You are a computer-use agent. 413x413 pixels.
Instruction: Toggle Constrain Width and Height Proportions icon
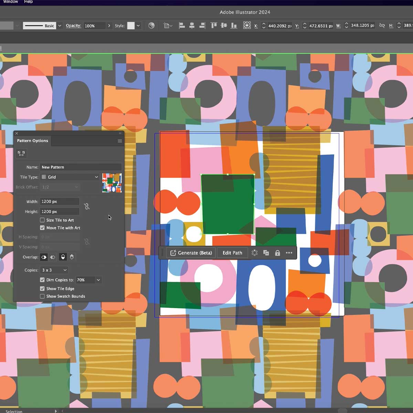point(382,25)
